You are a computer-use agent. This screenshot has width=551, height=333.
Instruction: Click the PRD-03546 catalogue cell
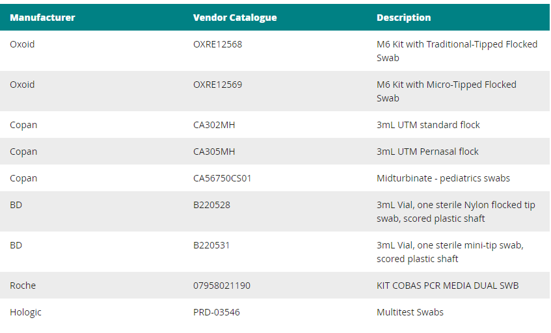[217, 312]
